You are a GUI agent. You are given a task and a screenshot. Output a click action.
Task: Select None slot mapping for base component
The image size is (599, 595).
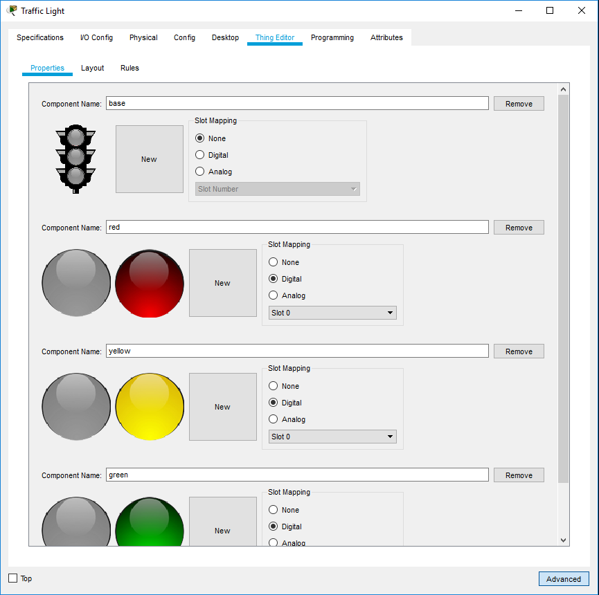200,138
